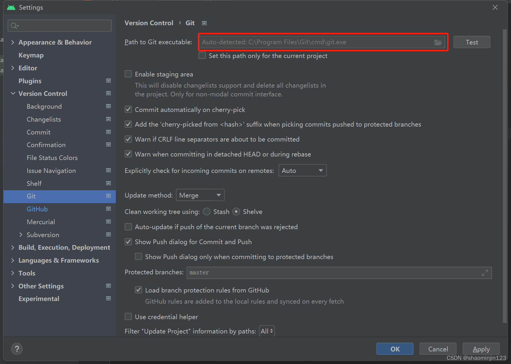Screen dimensions: 511x364
Task: Click the project-level icon next to Git breadcrumb
Action: point(204,23)
